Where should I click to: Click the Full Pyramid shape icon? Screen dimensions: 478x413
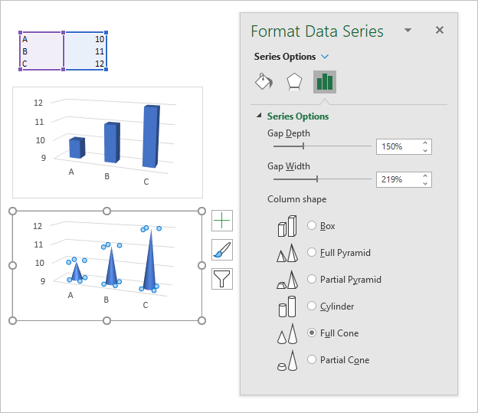[287, 253]
